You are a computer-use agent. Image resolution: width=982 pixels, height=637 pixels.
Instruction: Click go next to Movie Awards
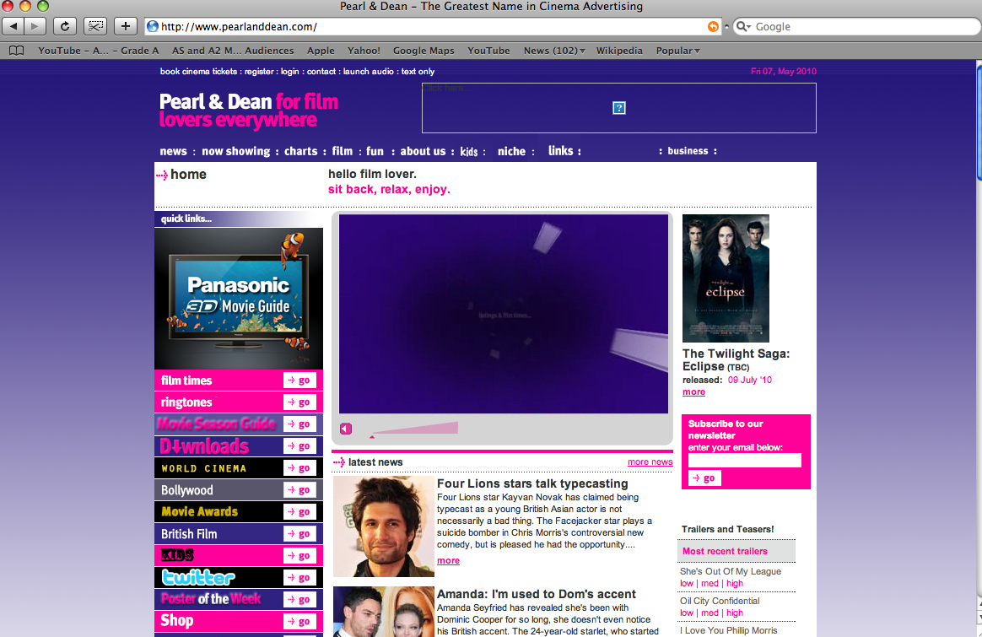click(x=299, y=512)
